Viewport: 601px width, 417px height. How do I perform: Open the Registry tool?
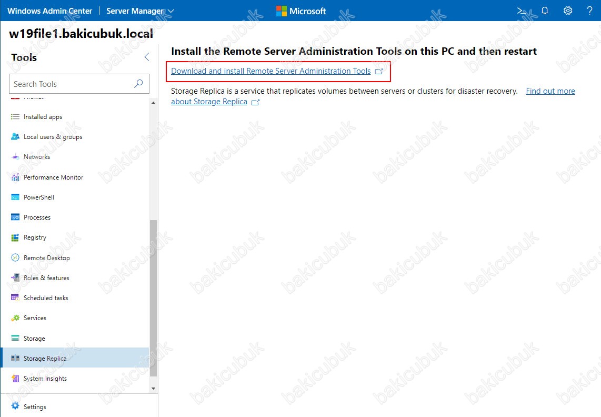click(x=75, y=237)
